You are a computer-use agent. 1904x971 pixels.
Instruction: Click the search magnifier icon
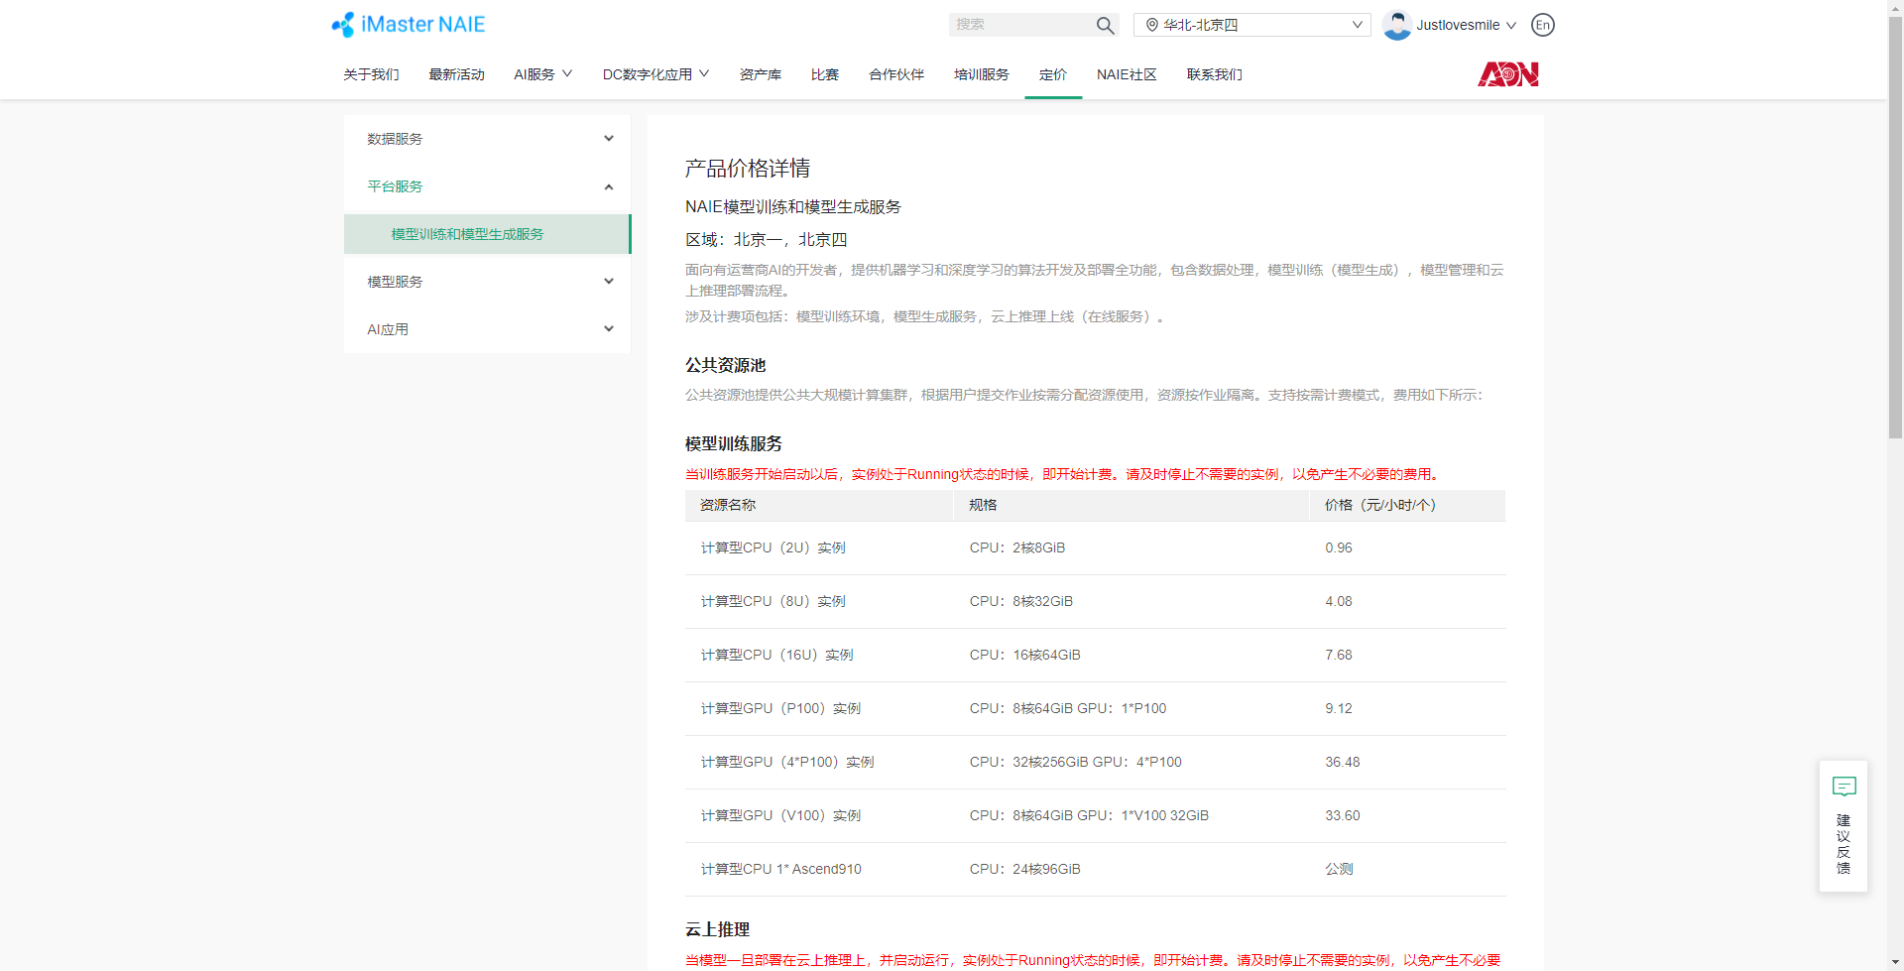(1105, 25)
